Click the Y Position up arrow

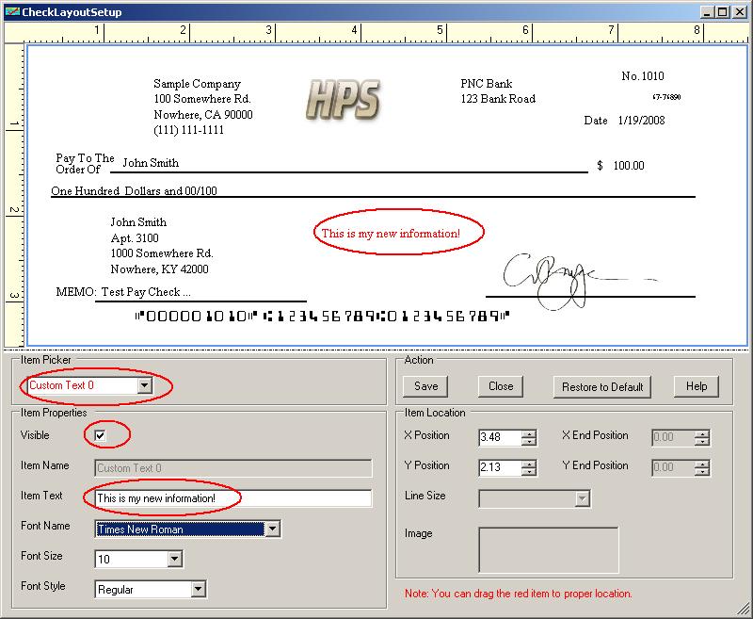point(529,464)
